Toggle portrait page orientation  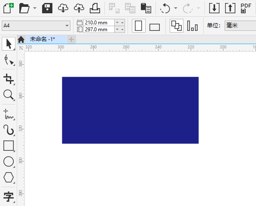tap(139, 26)
